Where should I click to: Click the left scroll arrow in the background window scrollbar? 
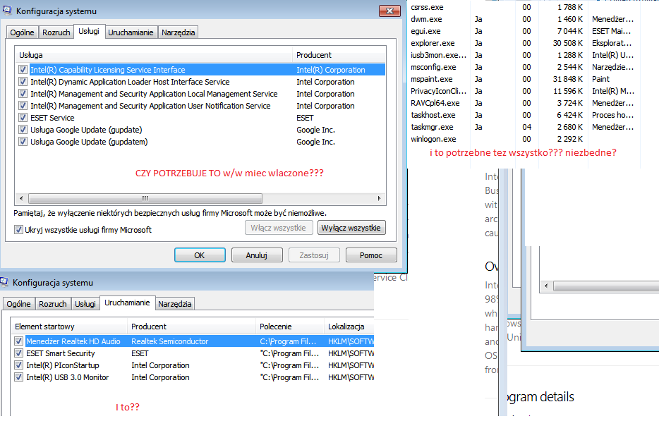tap(546, 286)
